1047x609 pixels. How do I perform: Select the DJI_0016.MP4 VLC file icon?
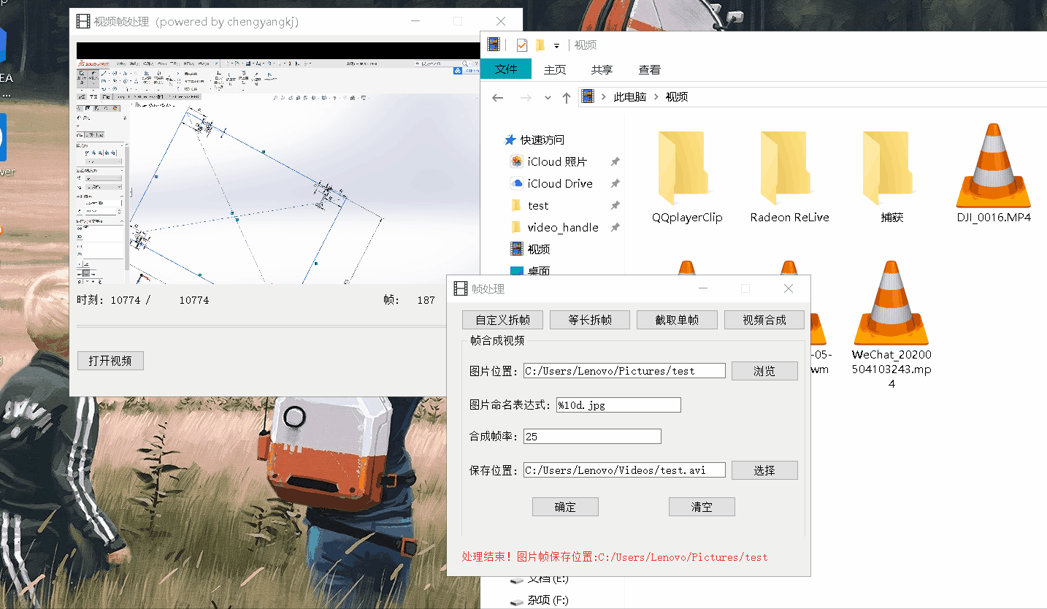click(993, 167)
